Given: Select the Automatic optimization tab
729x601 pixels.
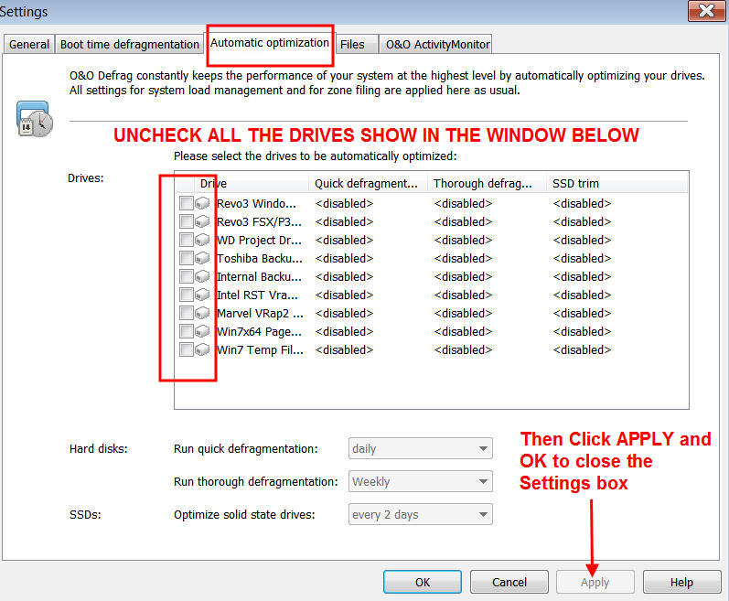Looking at the screenshot, I should click(270, 43).
